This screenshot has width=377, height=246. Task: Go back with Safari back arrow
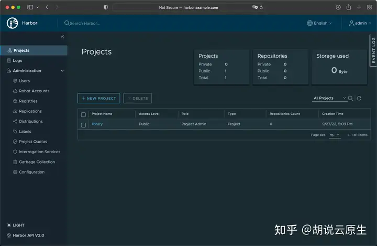tap(47, 7)
